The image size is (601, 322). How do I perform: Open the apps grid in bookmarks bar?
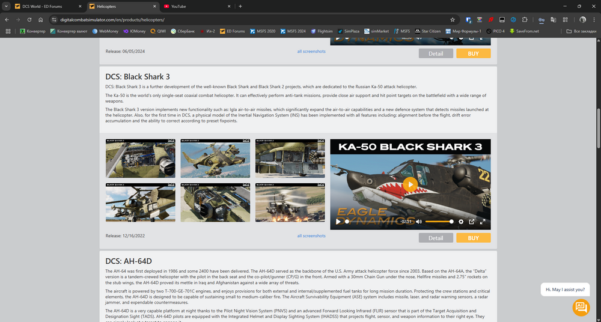pos(8,31)
